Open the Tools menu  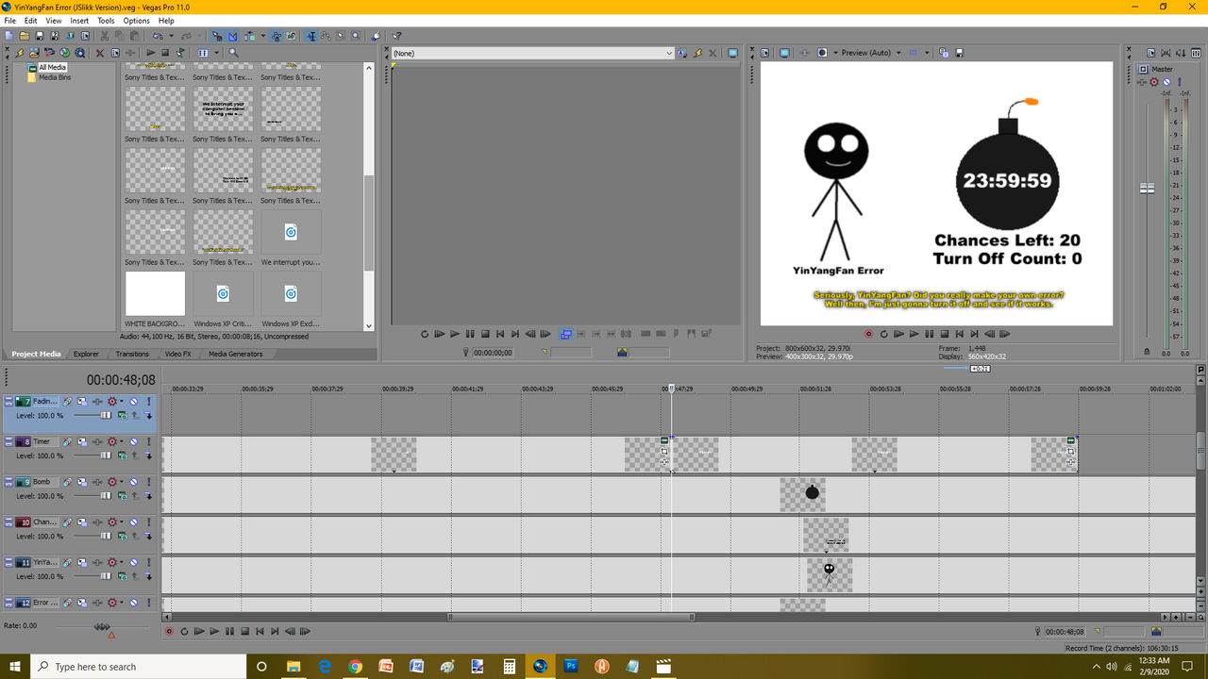click(x=105, y=20)
